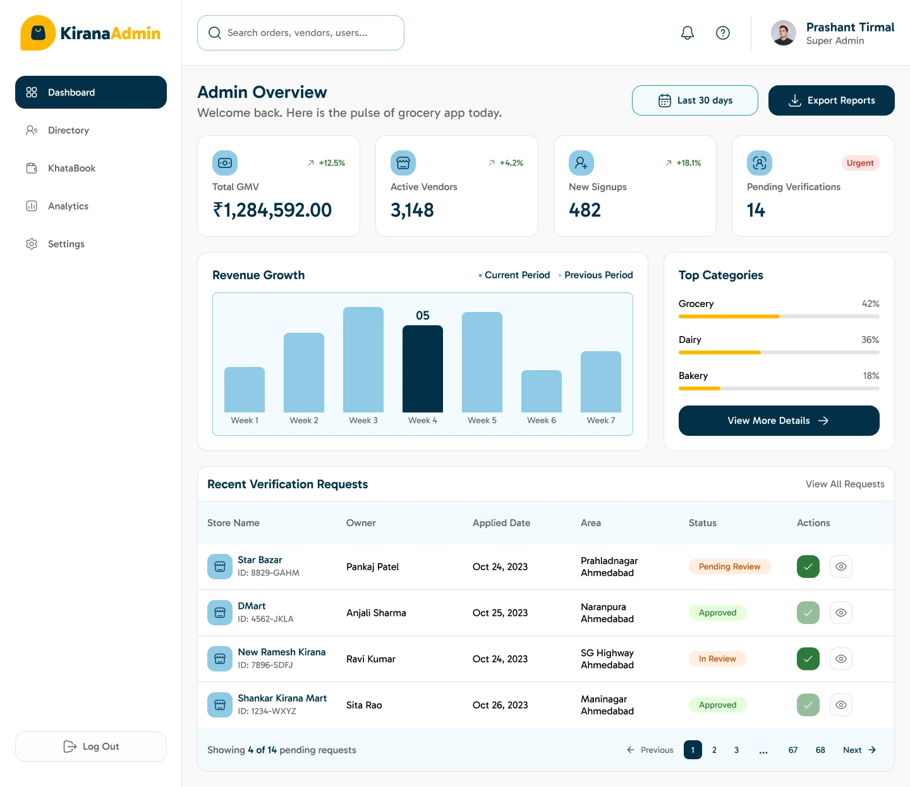Open the help question mark icon
Image resolution: width=910 pixels, height=787 pixels.
click(x=723, y=33)
